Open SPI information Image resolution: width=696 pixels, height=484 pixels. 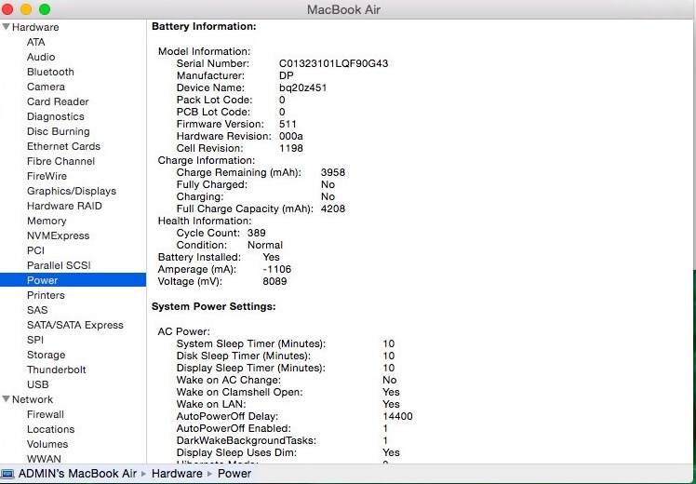35,340
